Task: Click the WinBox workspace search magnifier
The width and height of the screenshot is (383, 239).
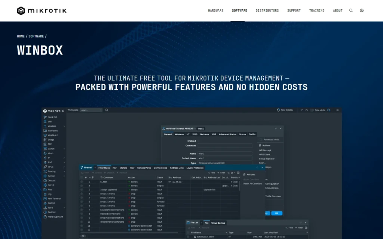Action: (x=107, y=110)
